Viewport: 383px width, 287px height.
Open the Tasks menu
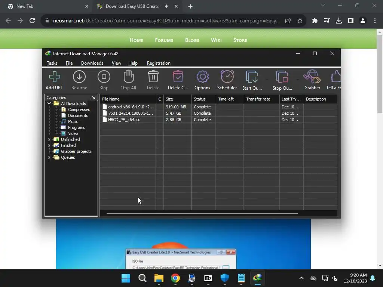click(x=52, y=63)
